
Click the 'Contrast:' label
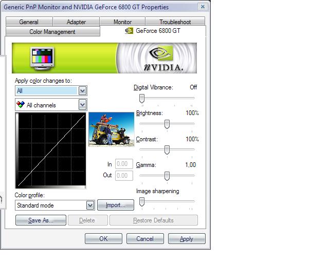point(147,139)
